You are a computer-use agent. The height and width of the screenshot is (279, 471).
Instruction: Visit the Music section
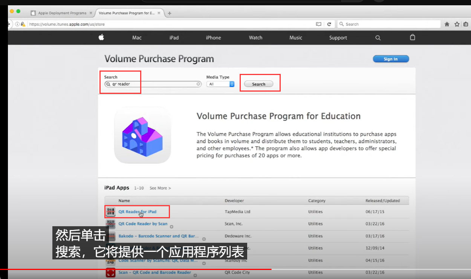point(296,38)
